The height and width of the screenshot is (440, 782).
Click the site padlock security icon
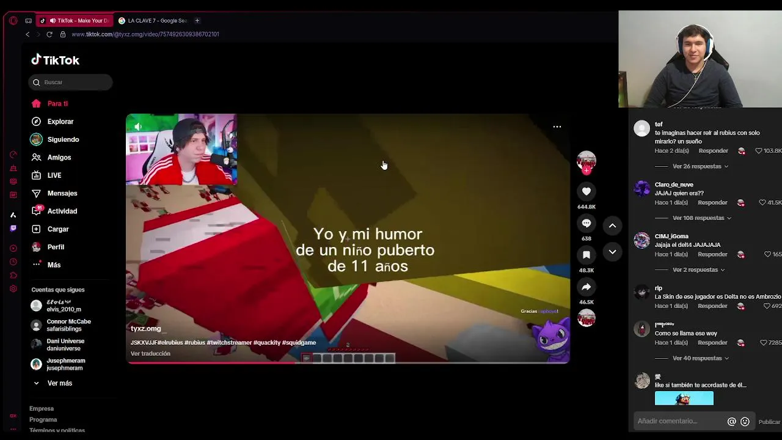[62, 34]
